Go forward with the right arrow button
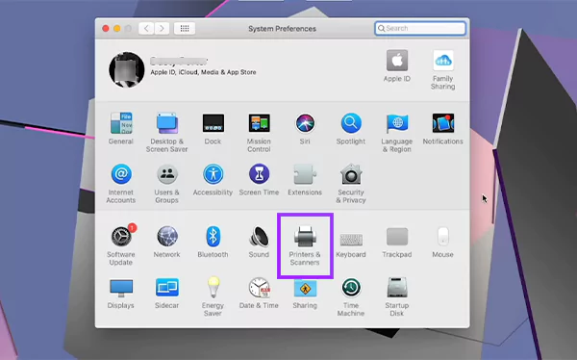The height and width of the screenshot is (360, 577). pyautogui.click(x=162, y=28)
